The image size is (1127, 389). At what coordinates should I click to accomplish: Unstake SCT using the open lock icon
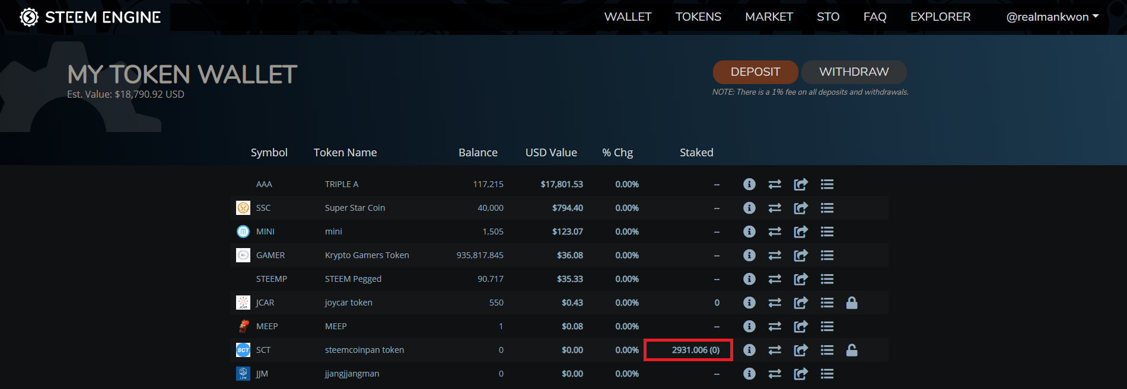[852, 350]
